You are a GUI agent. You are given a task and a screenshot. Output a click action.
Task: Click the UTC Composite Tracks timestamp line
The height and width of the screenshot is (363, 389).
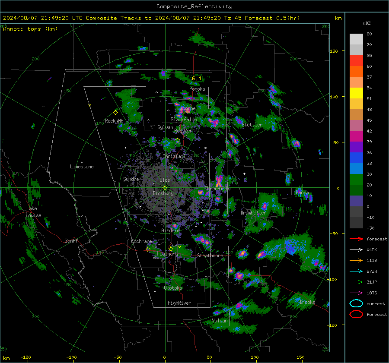click(151, 18)
